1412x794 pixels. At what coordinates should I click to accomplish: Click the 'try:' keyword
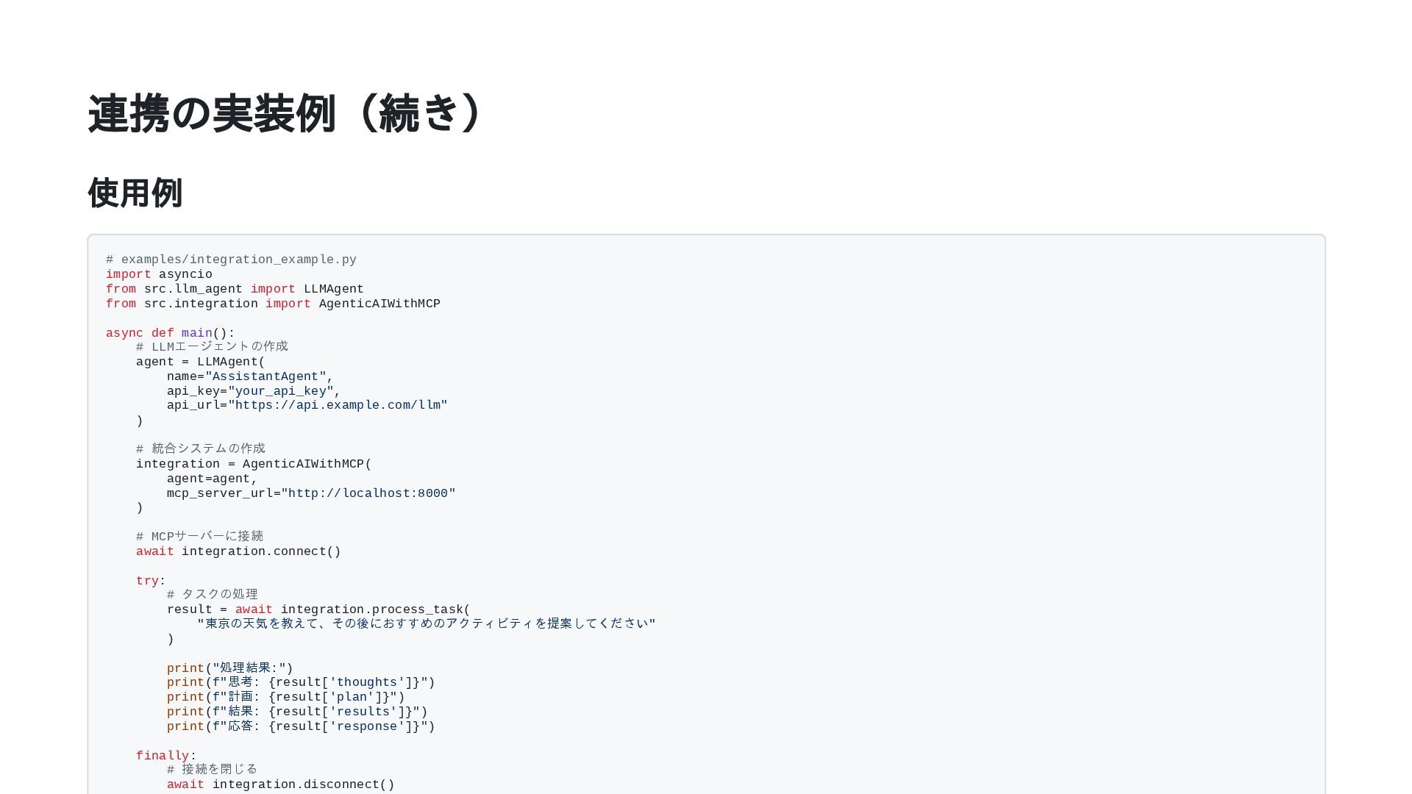147,581
